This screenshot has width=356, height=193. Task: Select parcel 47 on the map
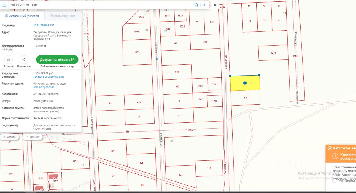[x=176, y=43]
